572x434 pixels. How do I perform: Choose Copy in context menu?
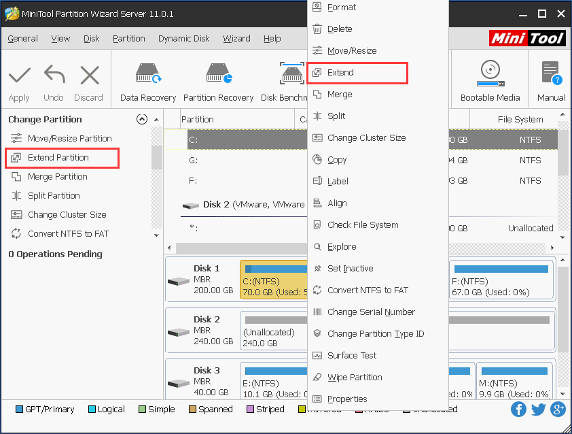point(378,160)
